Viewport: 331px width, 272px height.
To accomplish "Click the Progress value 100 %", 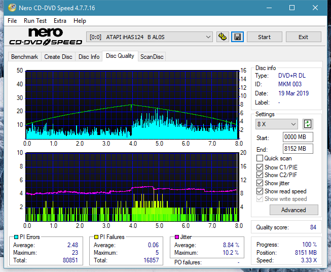I will (x=309, y=245).
